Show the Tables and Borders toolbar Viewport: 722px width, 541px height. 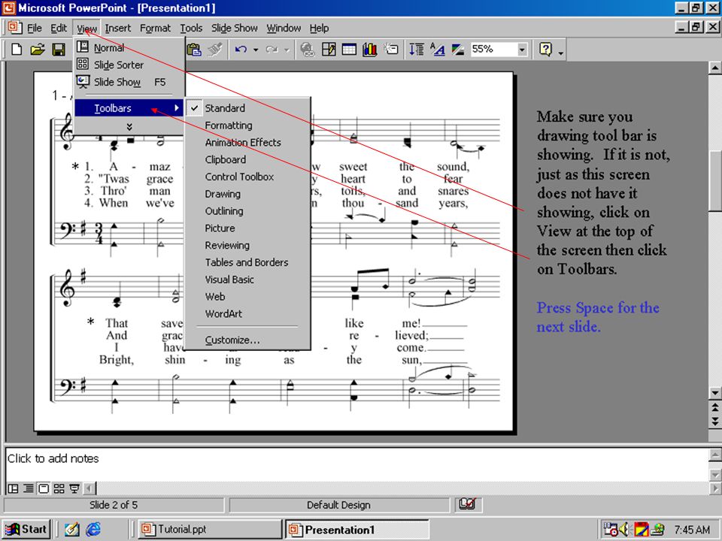click(247, 262)
